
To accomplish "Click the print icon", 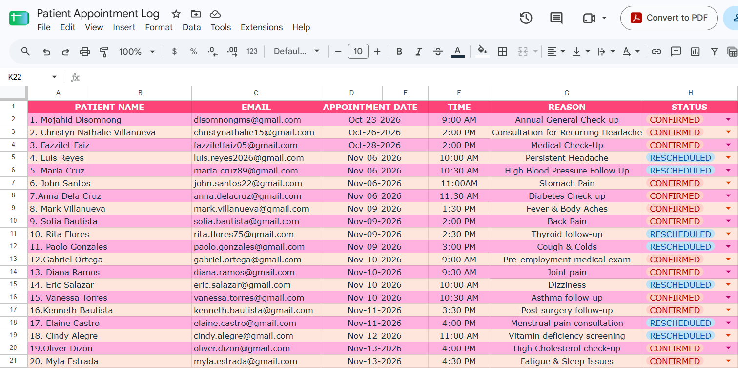I will pyautogui.click(x=85, y=51).
